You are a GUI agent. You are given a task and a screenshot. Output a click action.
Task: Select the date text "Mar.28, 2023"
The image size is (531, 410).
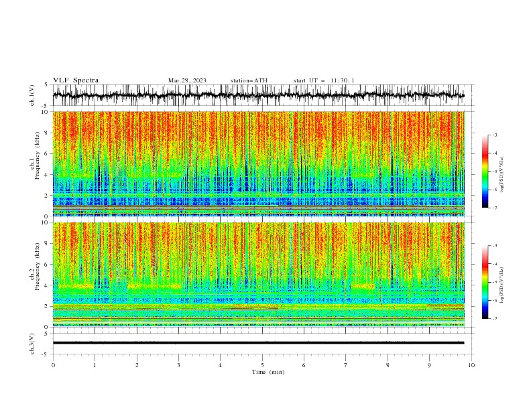tap(187, 80)
